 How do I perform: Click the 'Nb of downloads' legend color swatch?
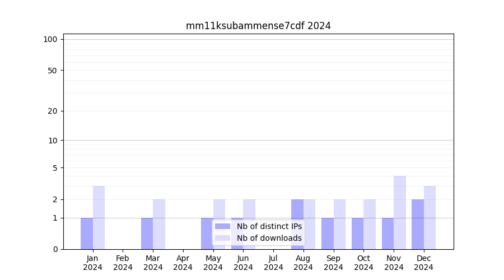(x=222, y=238)
